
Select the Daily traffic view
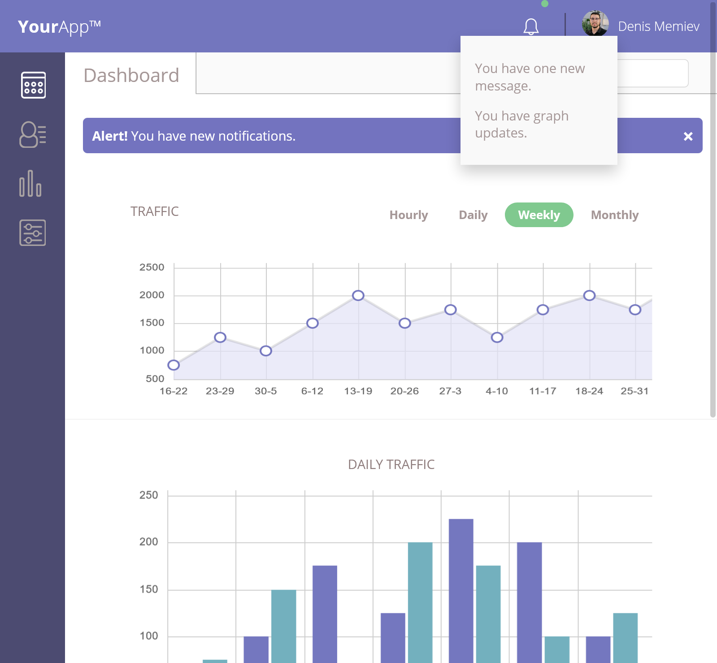point(473,215)
